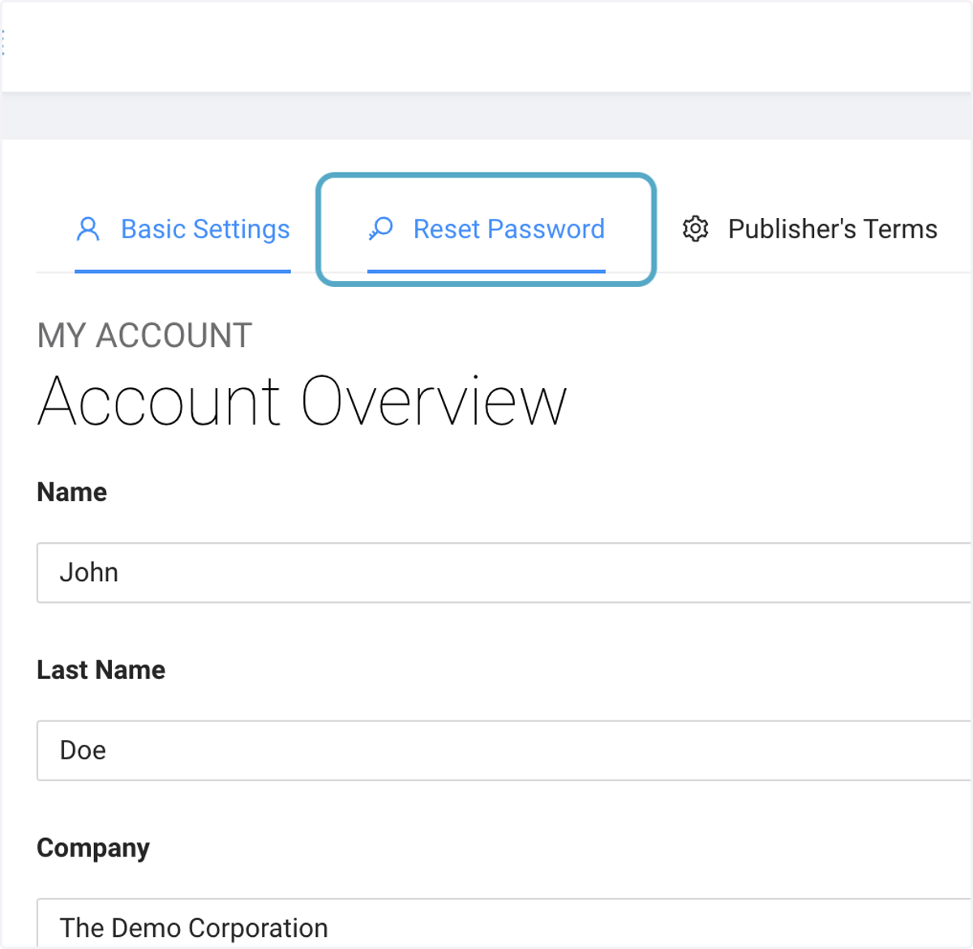973x949 pixels.
Task: Switch to the Reset Password tab
Action: click(486, 229)
